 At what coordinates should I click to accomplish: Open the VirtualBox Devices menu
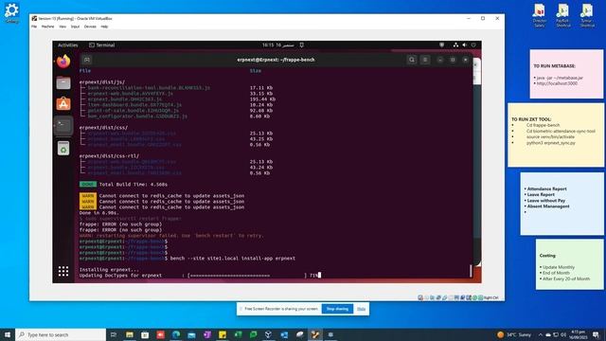point(90,27)
